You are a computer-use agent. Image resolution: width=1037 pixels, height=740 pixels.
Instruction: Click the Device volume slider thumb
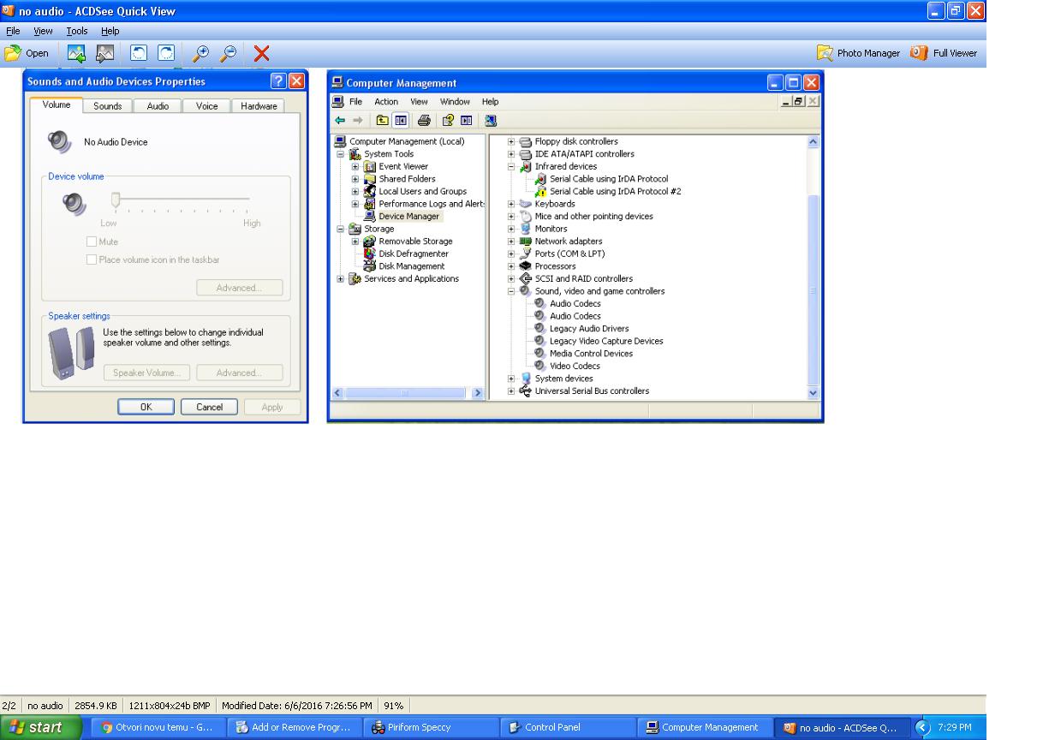coord(115,200)
